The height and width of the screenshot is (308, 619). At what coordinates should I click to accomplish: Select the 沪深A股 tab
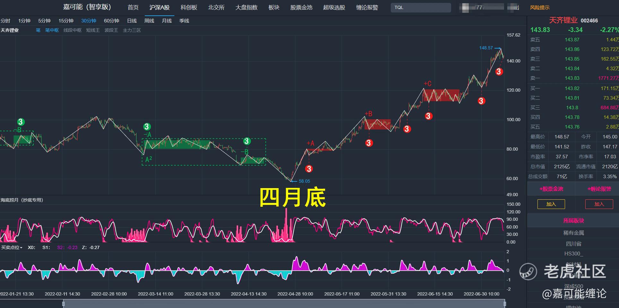point(160,7)
